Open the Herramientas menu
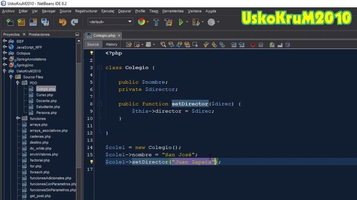 [x=173, y=11]
